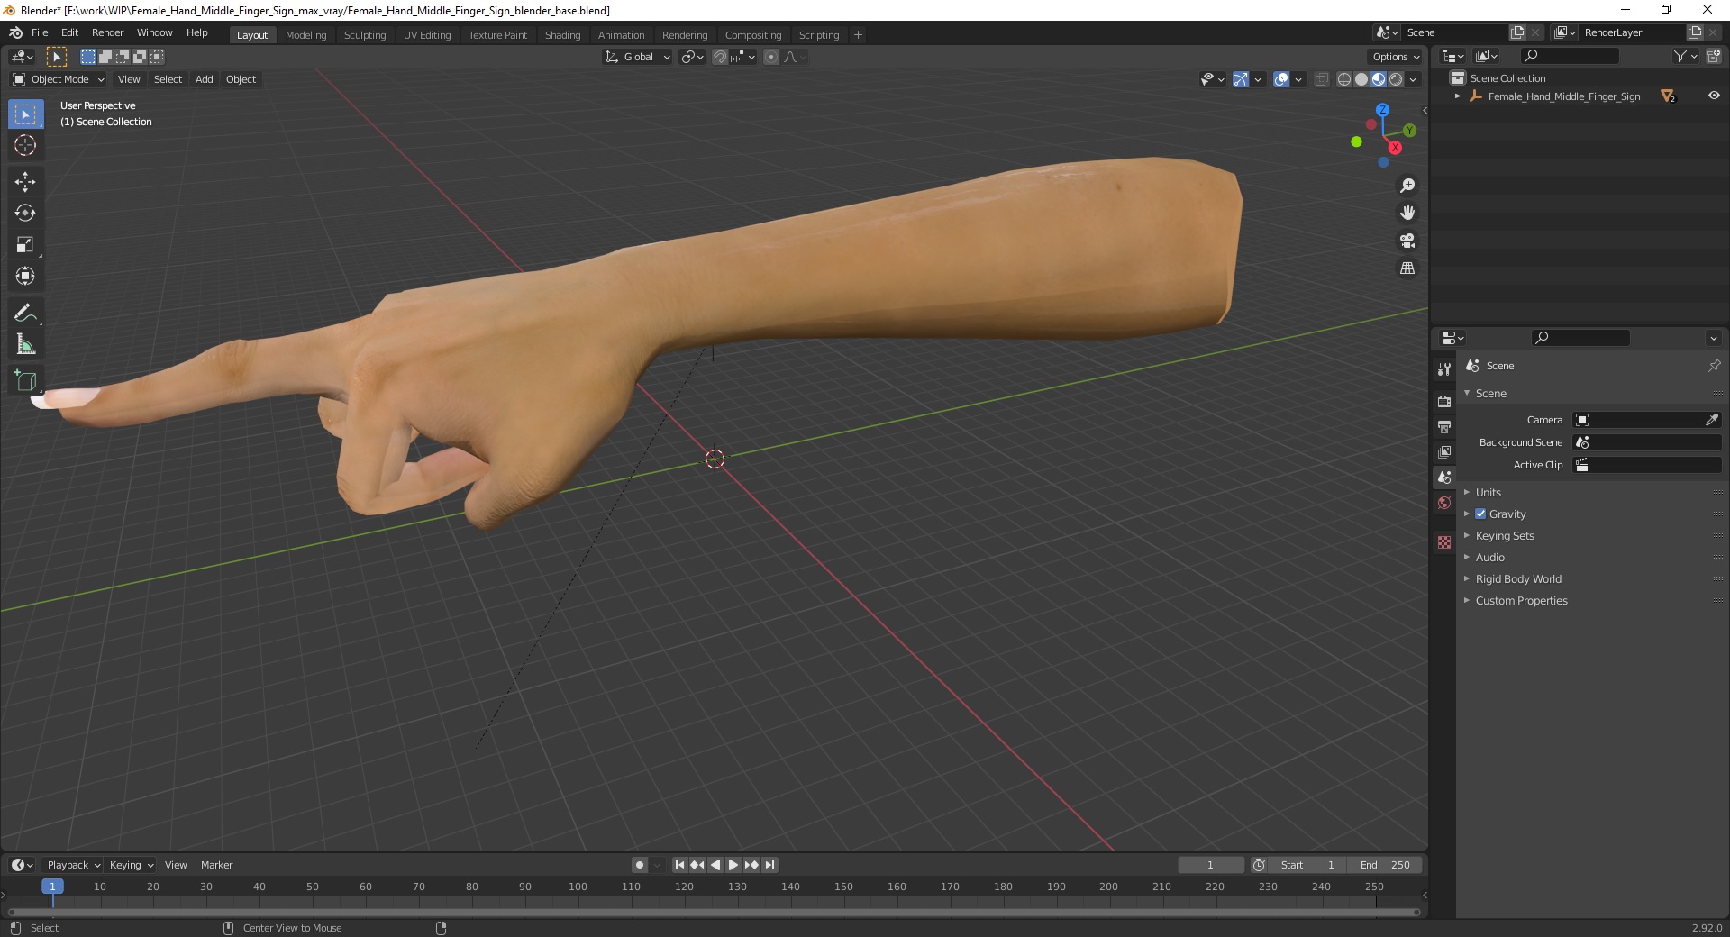Open the World properties tab

tap(1444, 503)
